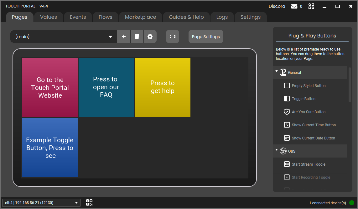Select the Start Stream Toggle item
Screen dimensions: 358x209
[308, 164]
